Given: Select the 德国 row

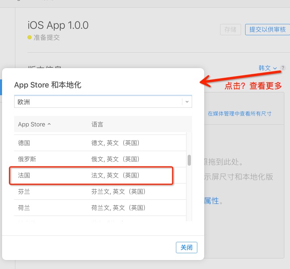Looking at the screenshot, I should click(100, 143).
